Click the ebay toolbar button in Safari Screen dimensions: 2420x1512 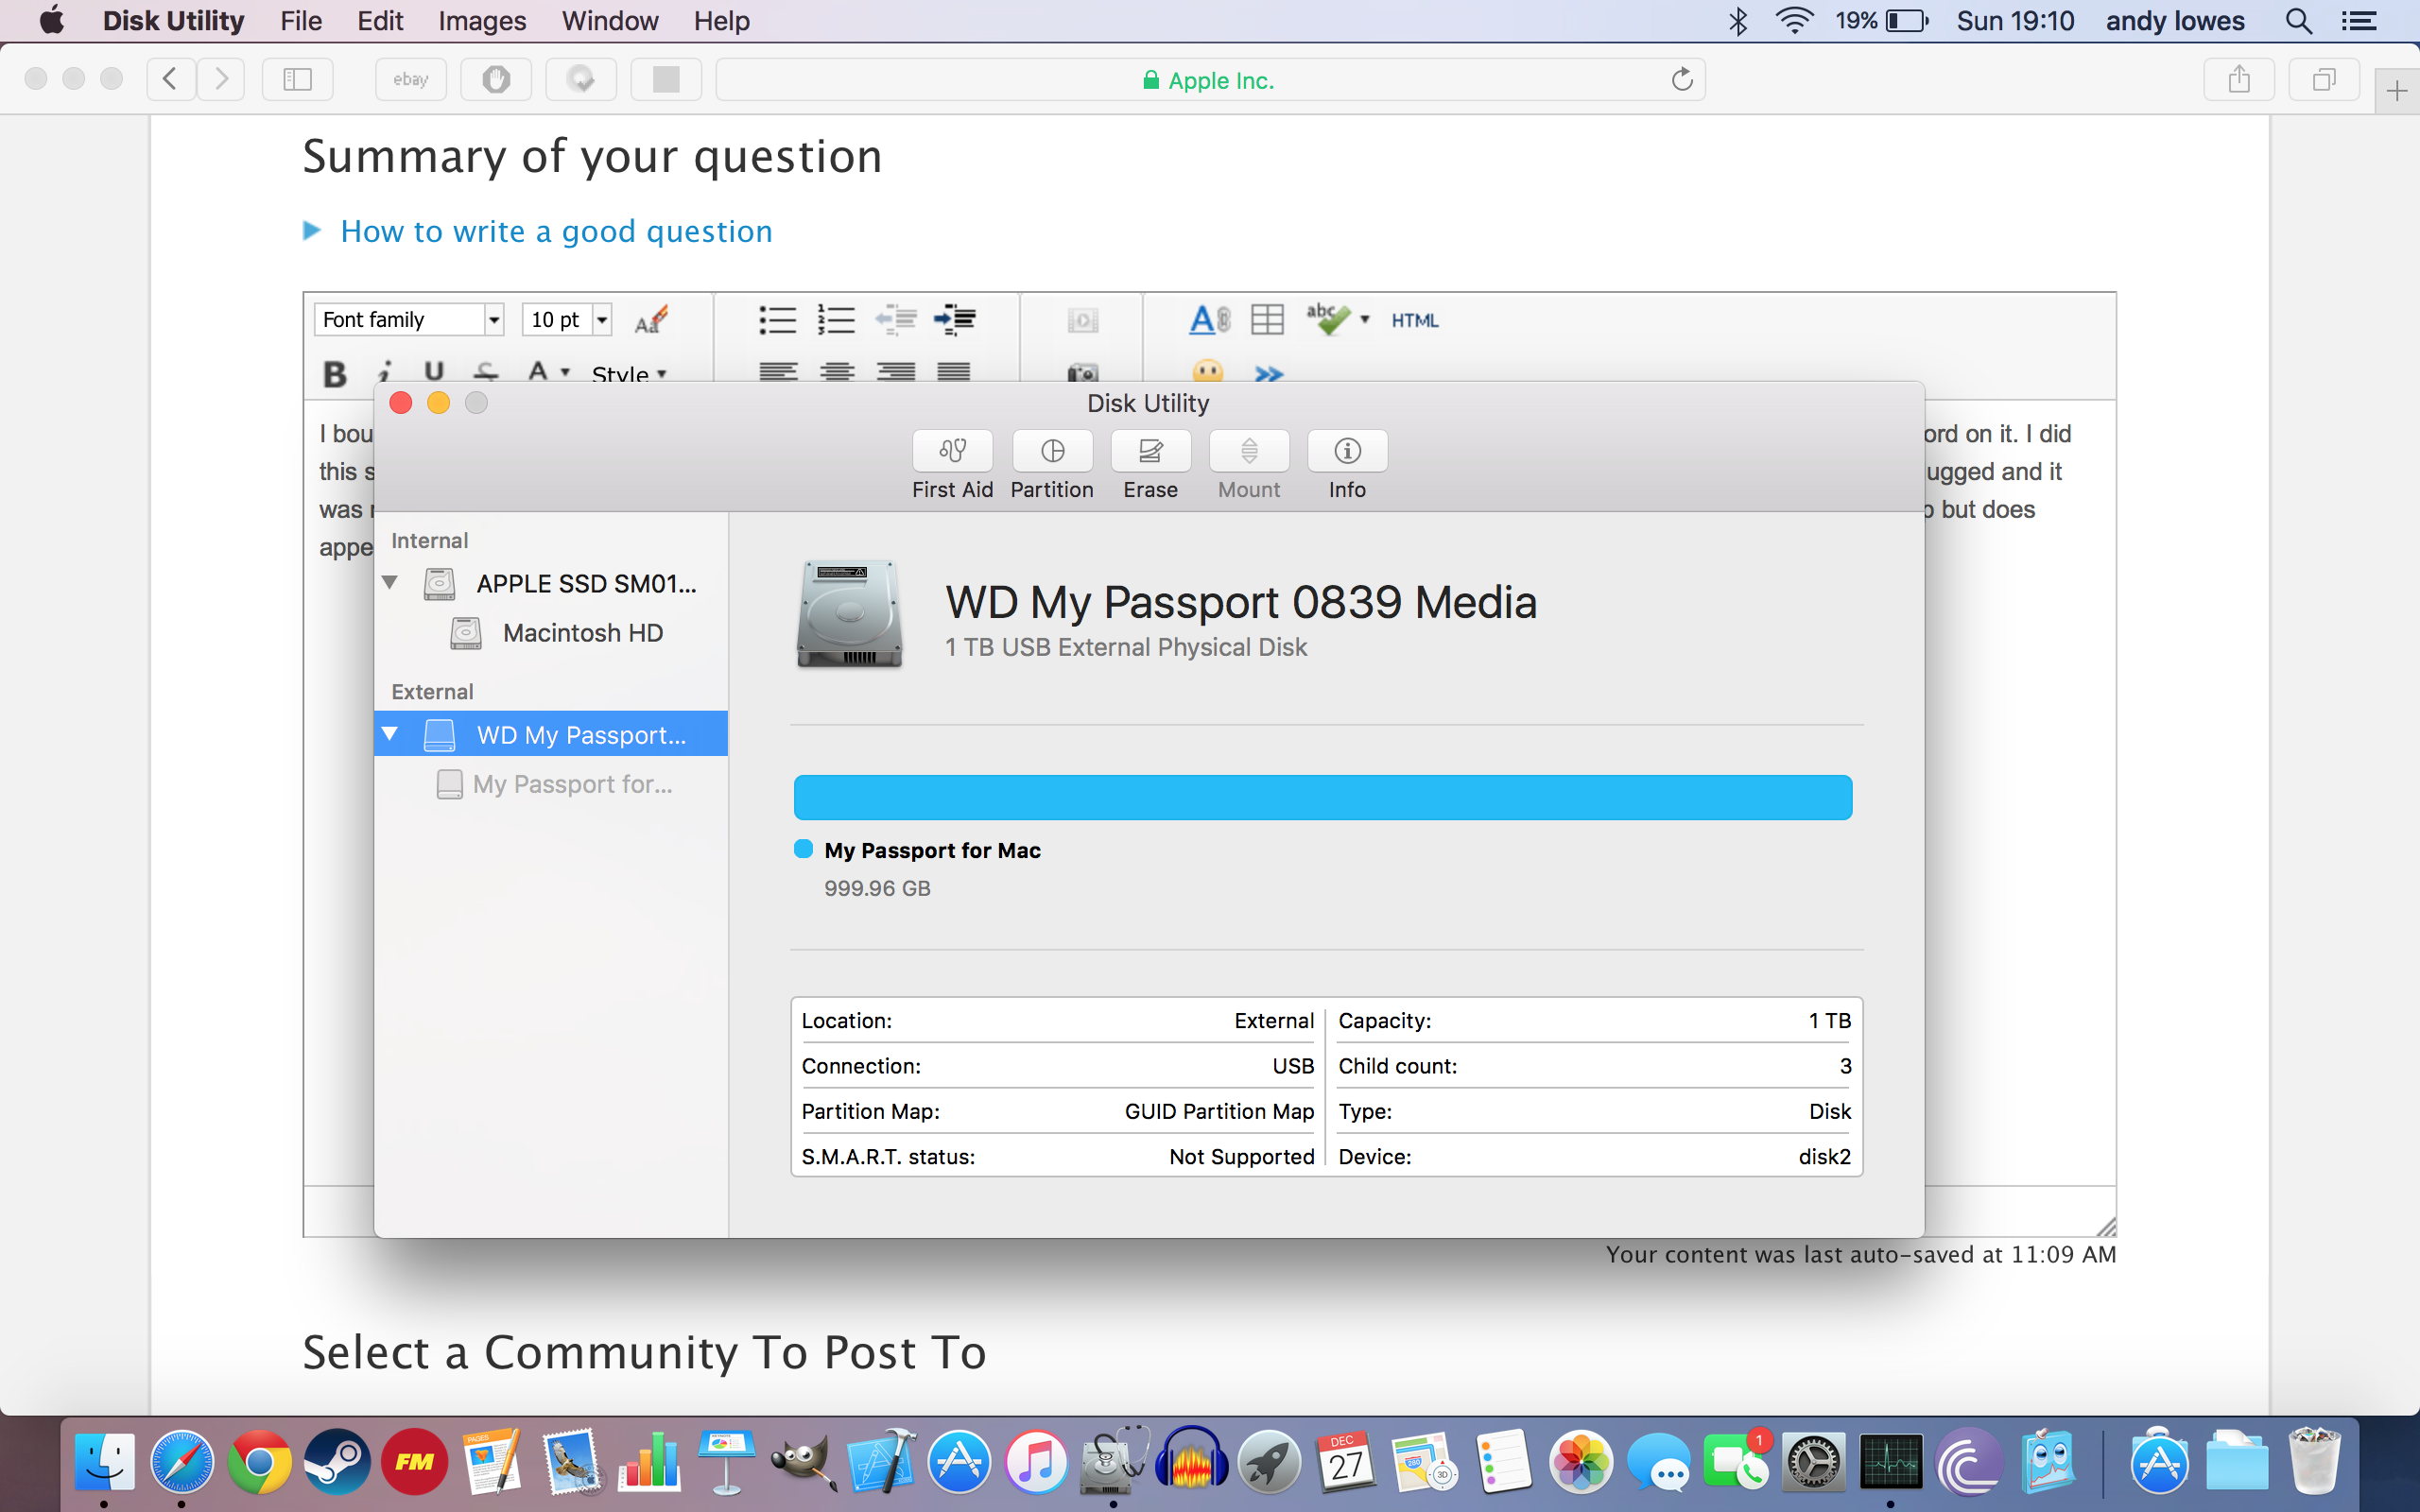click(x=411, y=79)
